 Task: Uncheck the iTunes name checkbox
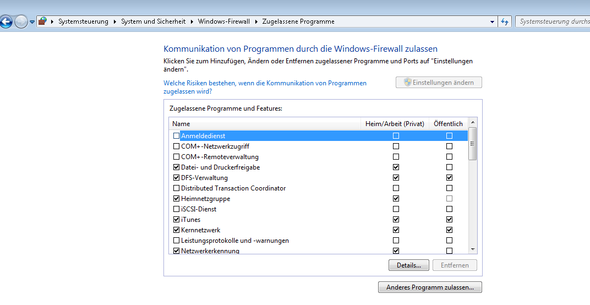coord(176,220)
